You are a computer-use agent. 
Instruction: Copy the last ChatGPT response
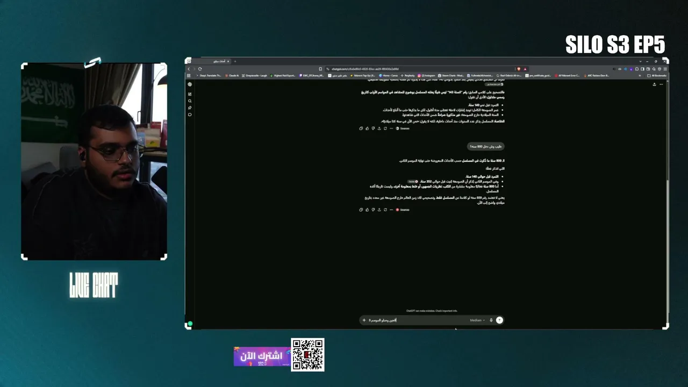361,210
